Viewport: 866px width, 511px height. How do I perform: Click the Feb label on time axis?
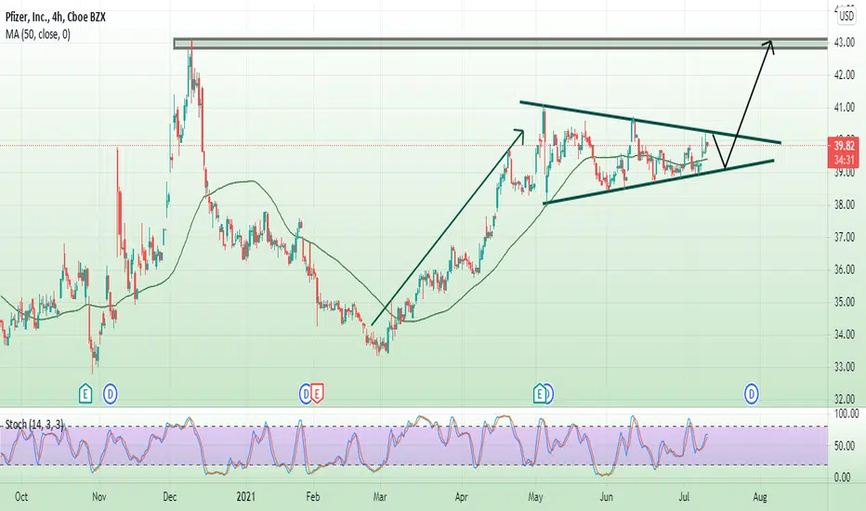pos(313,497)
